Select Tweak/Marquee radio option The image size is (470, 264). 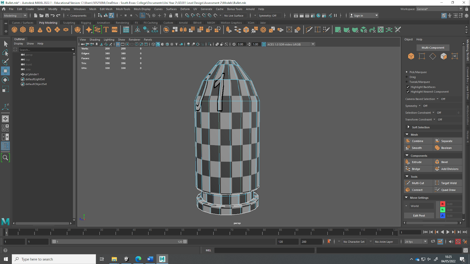point(407,82)
